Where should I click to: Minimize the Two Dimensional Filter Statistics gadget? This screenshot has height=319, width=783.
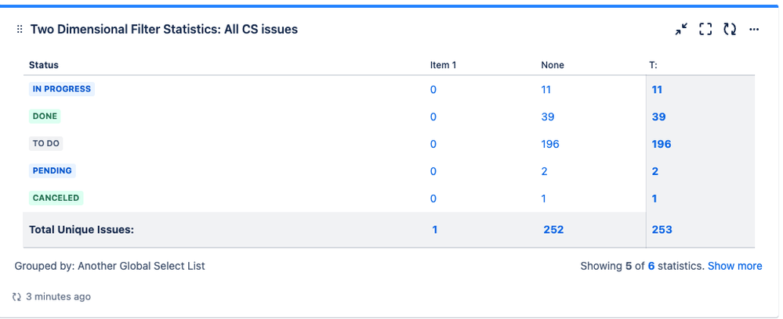(x=681, y=30)
